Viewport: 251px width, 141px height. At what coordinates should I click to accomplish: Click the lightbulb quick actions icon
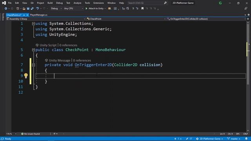[26, 76]
